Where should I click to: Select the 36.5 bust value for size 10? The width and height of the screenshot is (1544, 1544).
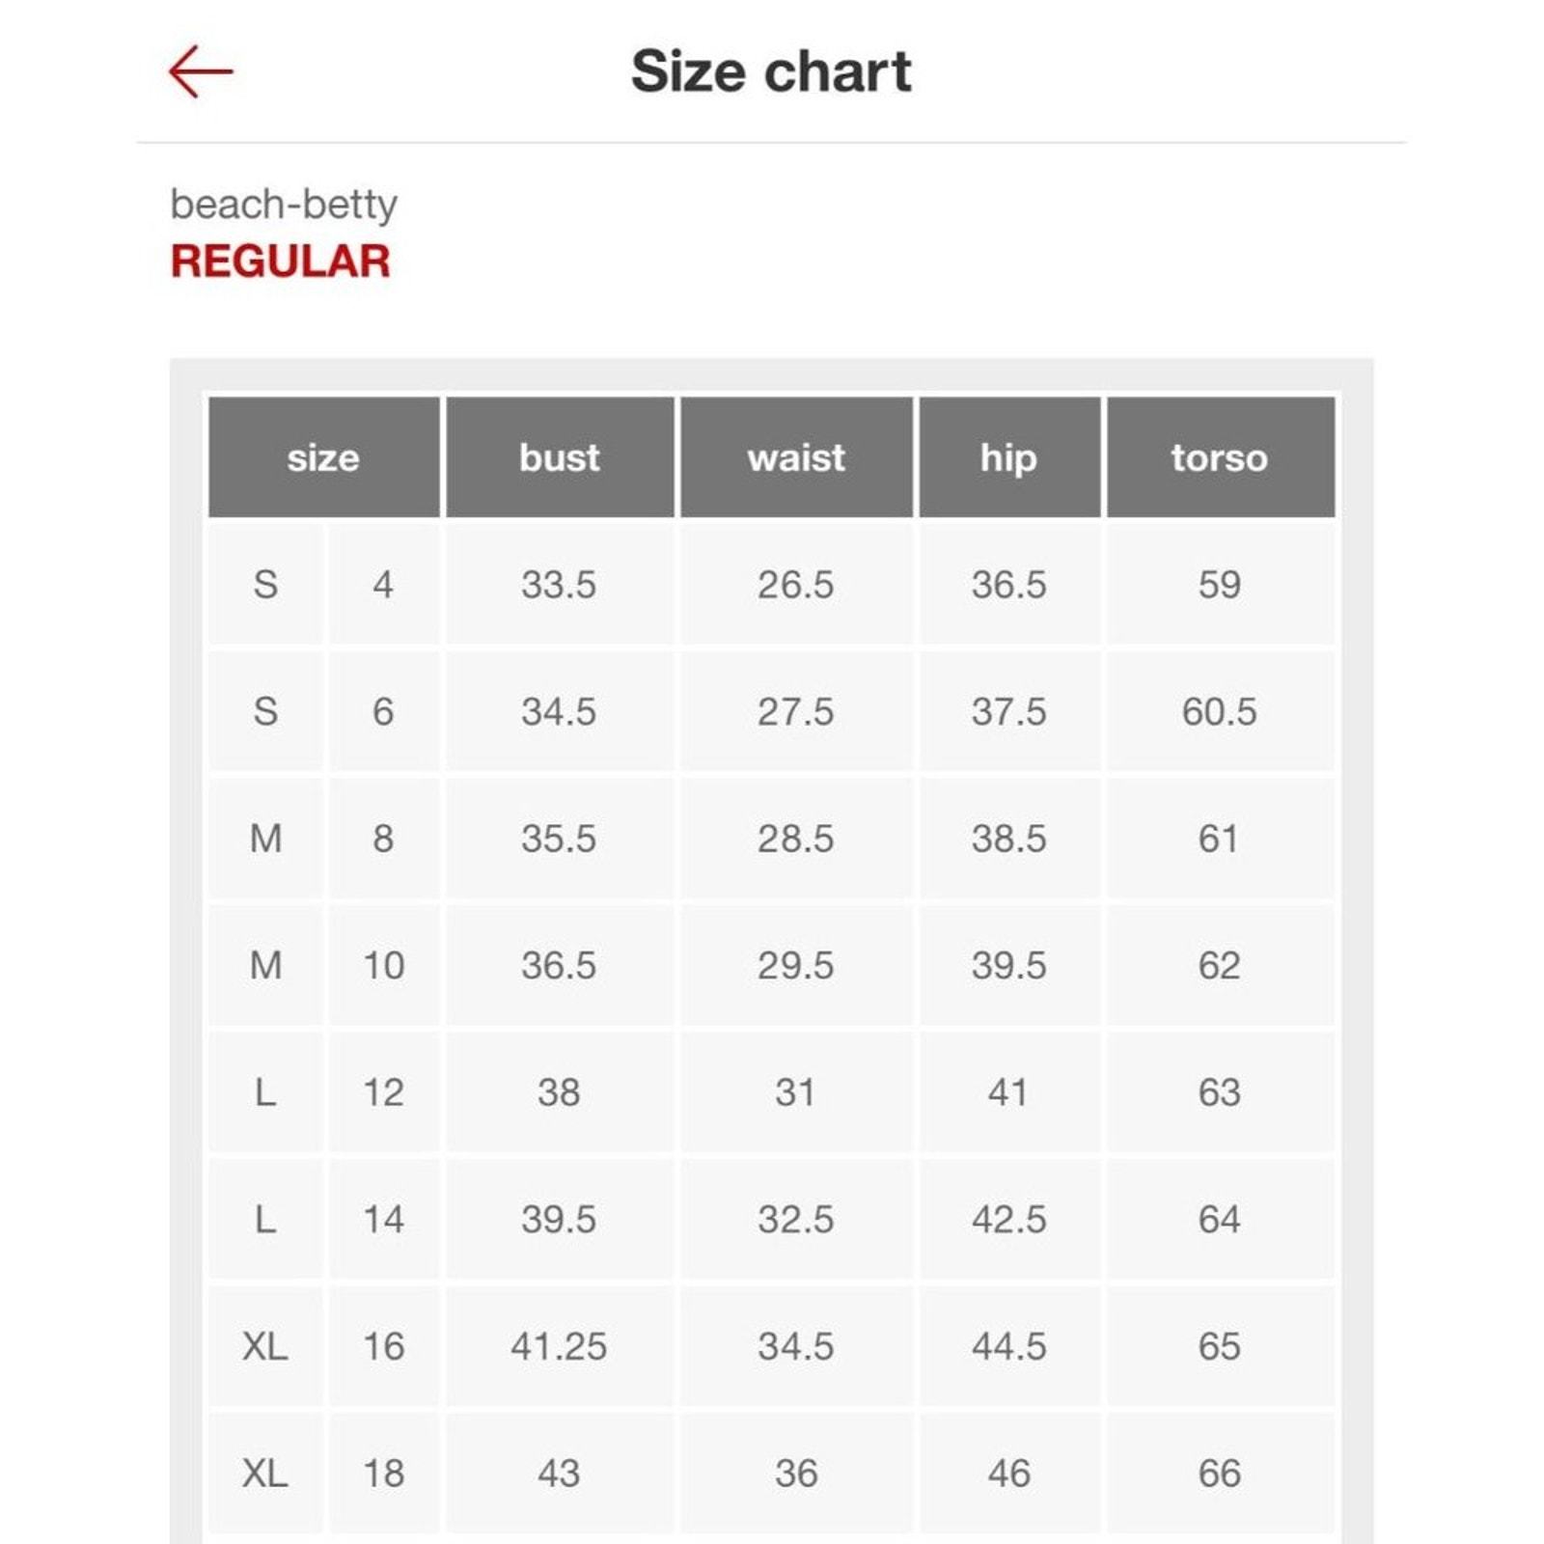(560, 966)
